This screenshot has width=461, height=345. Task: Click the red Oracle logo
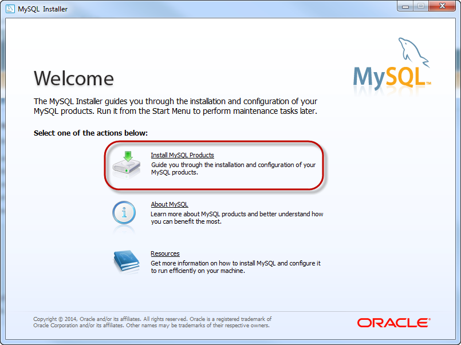[x=393, y=323]
